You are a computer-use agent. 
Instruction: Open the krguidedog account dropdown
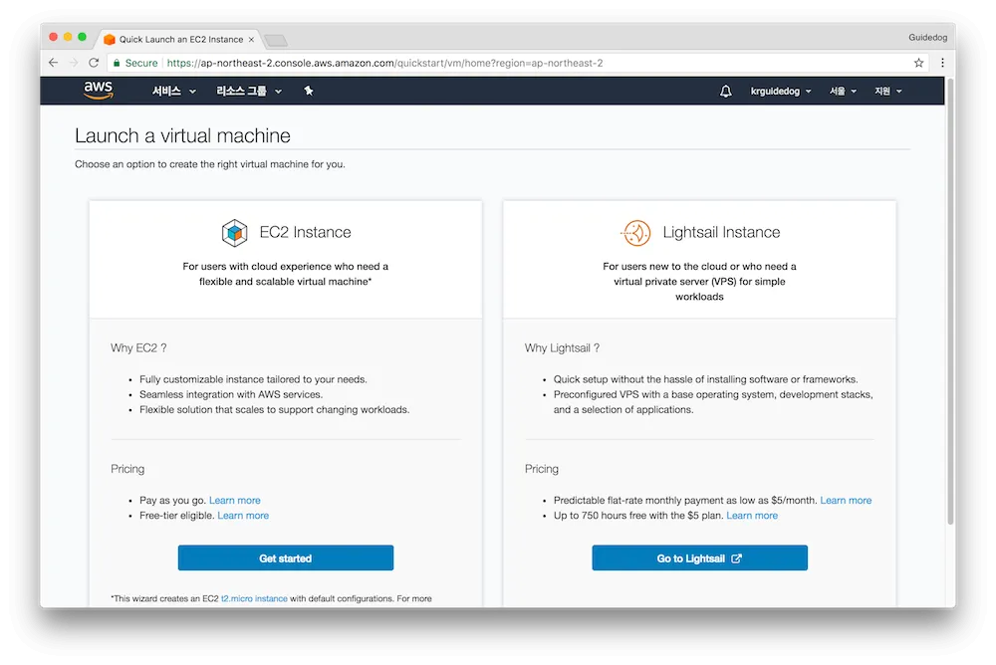pos(781,91)
